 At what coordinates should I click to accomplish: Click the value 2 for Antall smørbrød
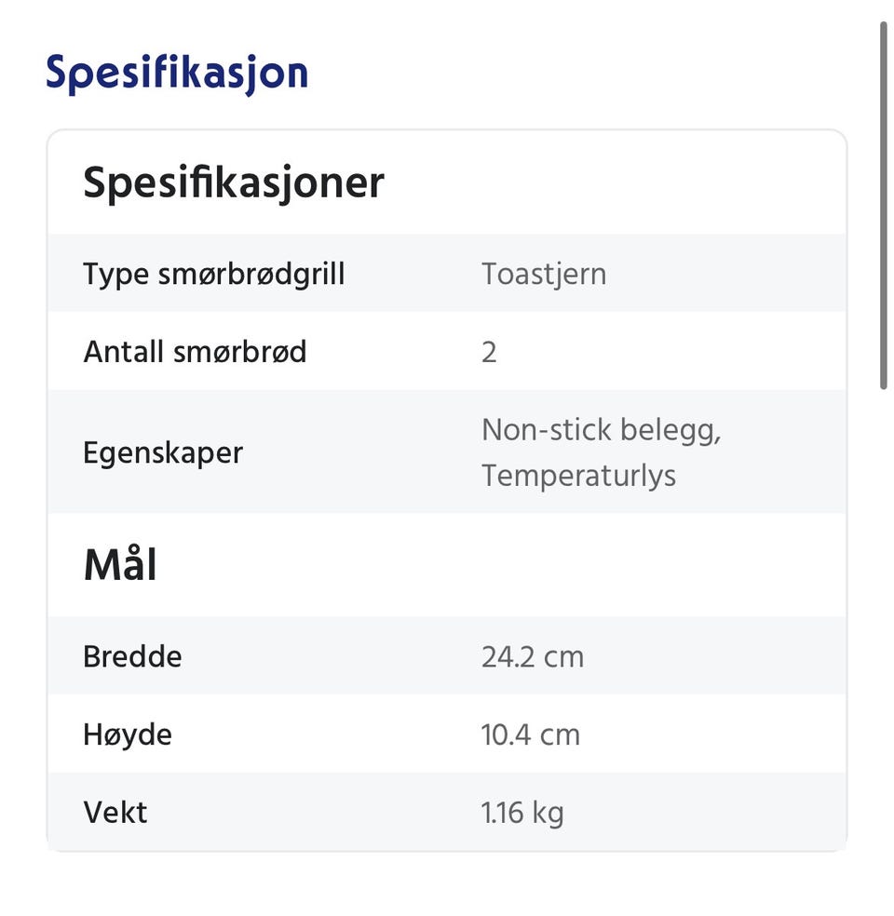coord(489,352)
